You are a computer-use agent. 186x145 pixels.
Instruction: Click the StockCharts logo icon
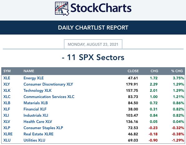click(x=62, y=9)
